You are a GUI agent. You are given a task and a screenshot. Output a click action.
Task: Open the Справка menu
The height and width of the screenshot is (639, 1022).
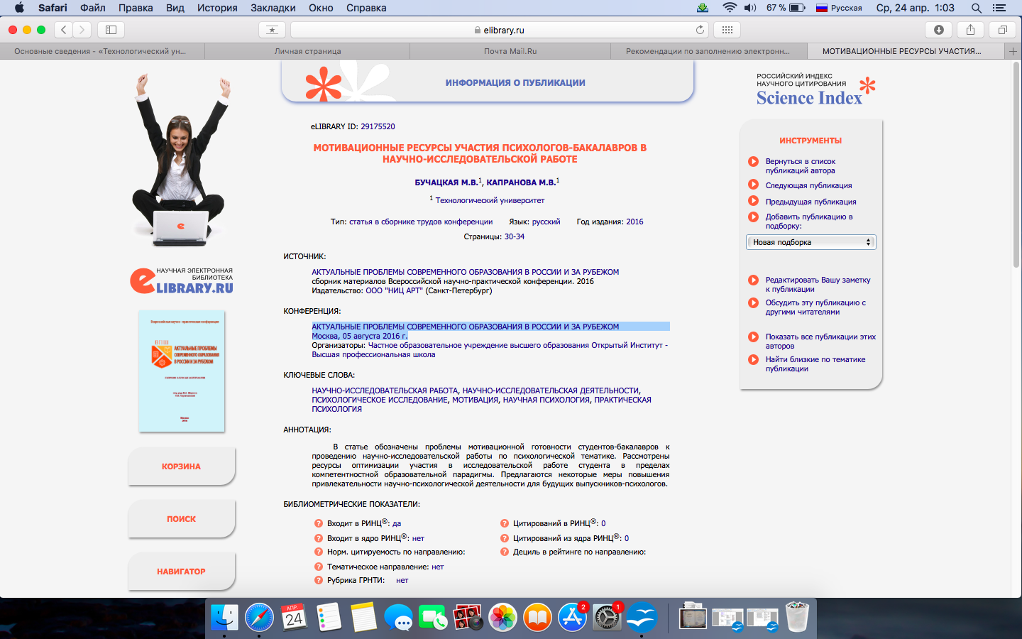pos(366,8)
